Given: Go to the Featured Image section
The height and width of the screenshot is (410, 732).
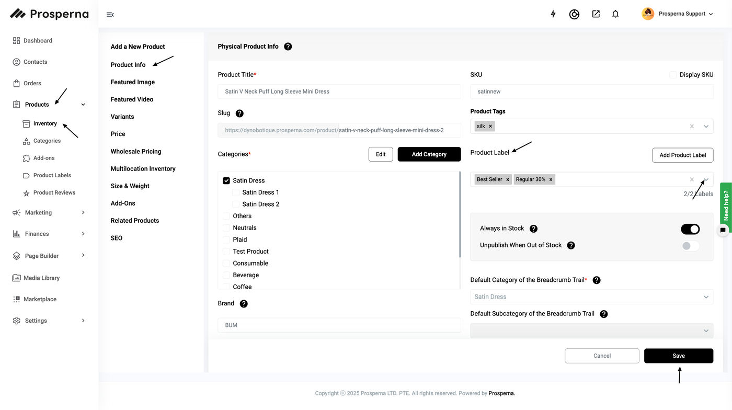Looking at the screenshot, I should point(133,82).
